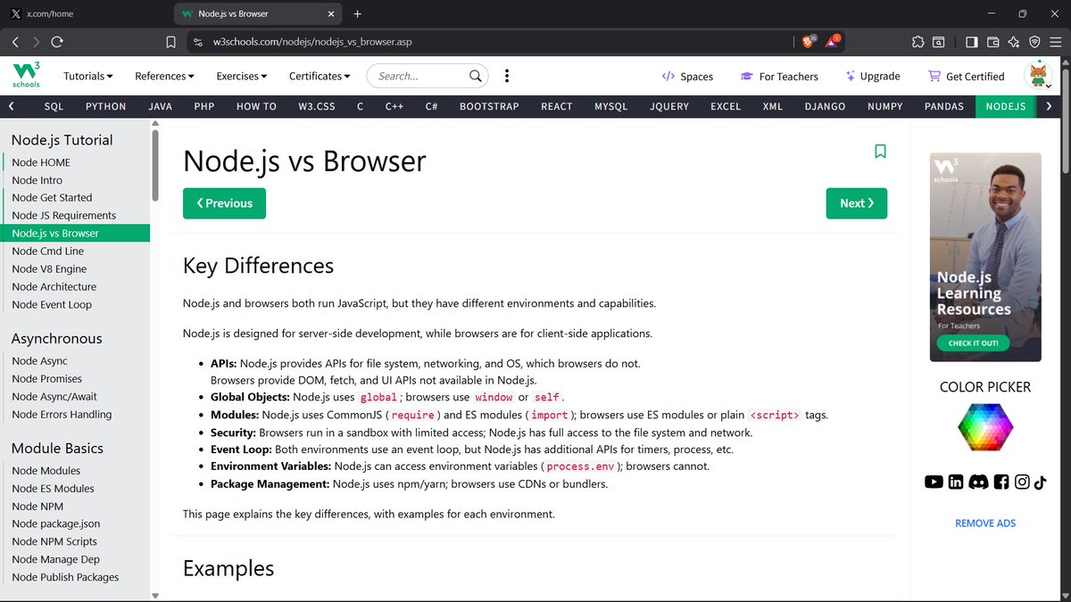Screen dimensions: 1071x602
Task: Open Node V8 Engine in sidebar
Action: click(49, 269)
